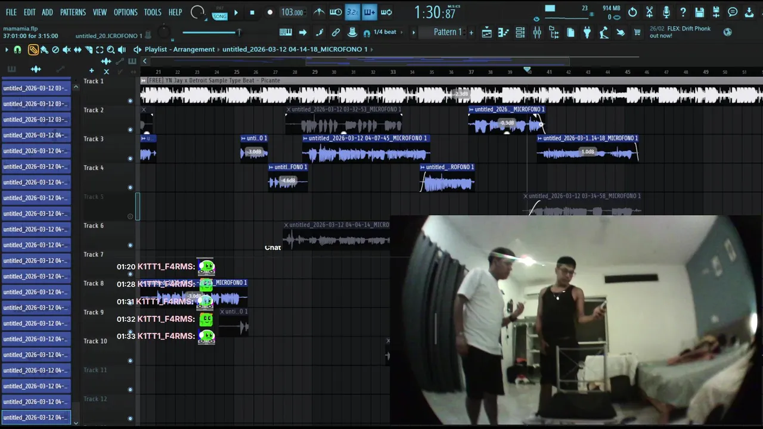This screenshot has width=763, height=429.
Task: Open the FILE menu
Action: [11, 12]
